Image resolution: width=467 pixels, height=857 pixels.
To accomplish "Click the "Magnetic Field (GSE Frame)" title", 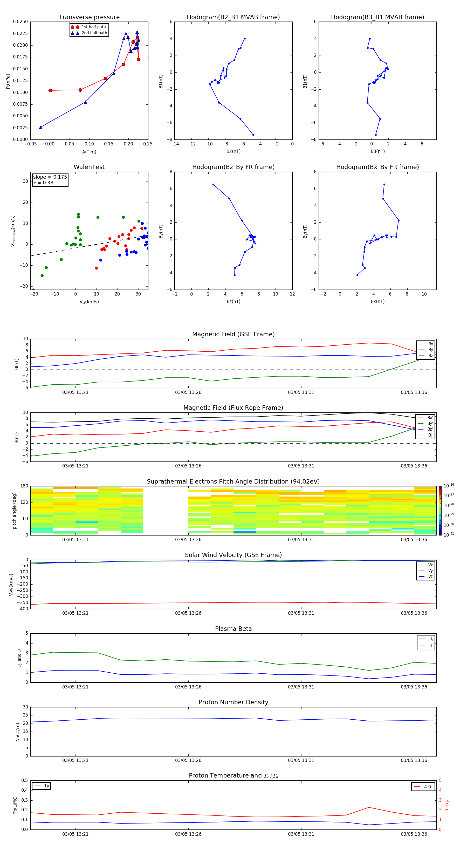I will pos(233,334).
